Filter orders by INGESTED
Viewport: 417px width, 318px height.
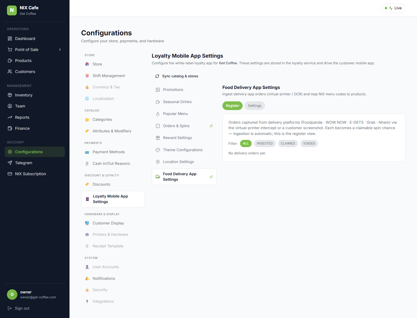[x=265, y=144]
